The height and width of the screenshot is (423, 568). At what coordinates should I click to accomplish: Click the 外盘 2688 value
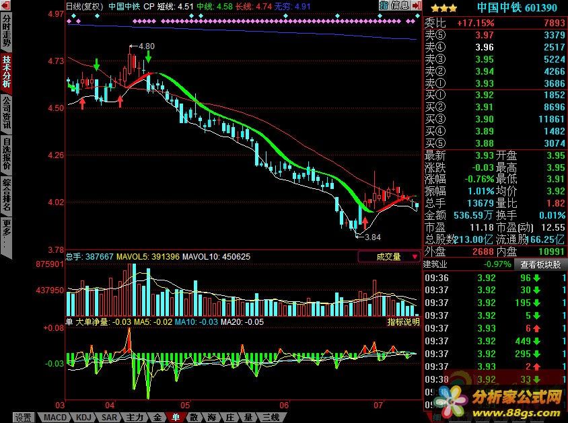[483, 252]
